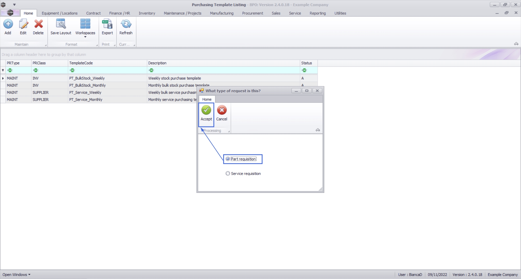
Task: Close the 'What type of request' dialog
Action: 317,91
